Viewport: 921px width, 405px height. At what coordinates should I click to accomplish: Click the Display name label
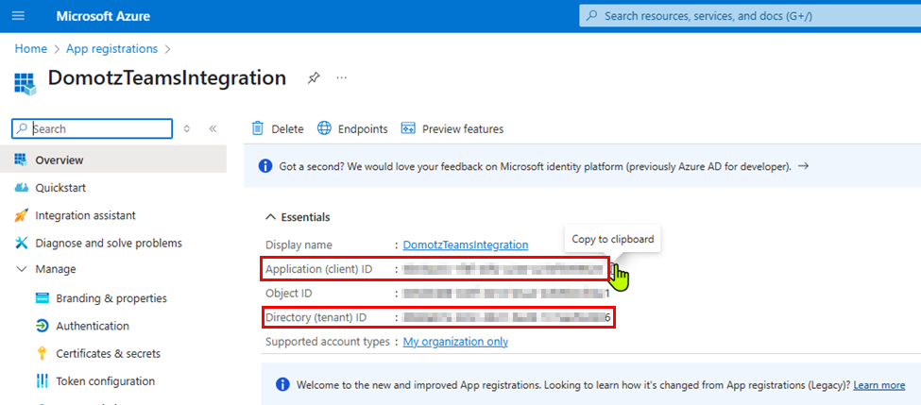click(x=299, y=245)
